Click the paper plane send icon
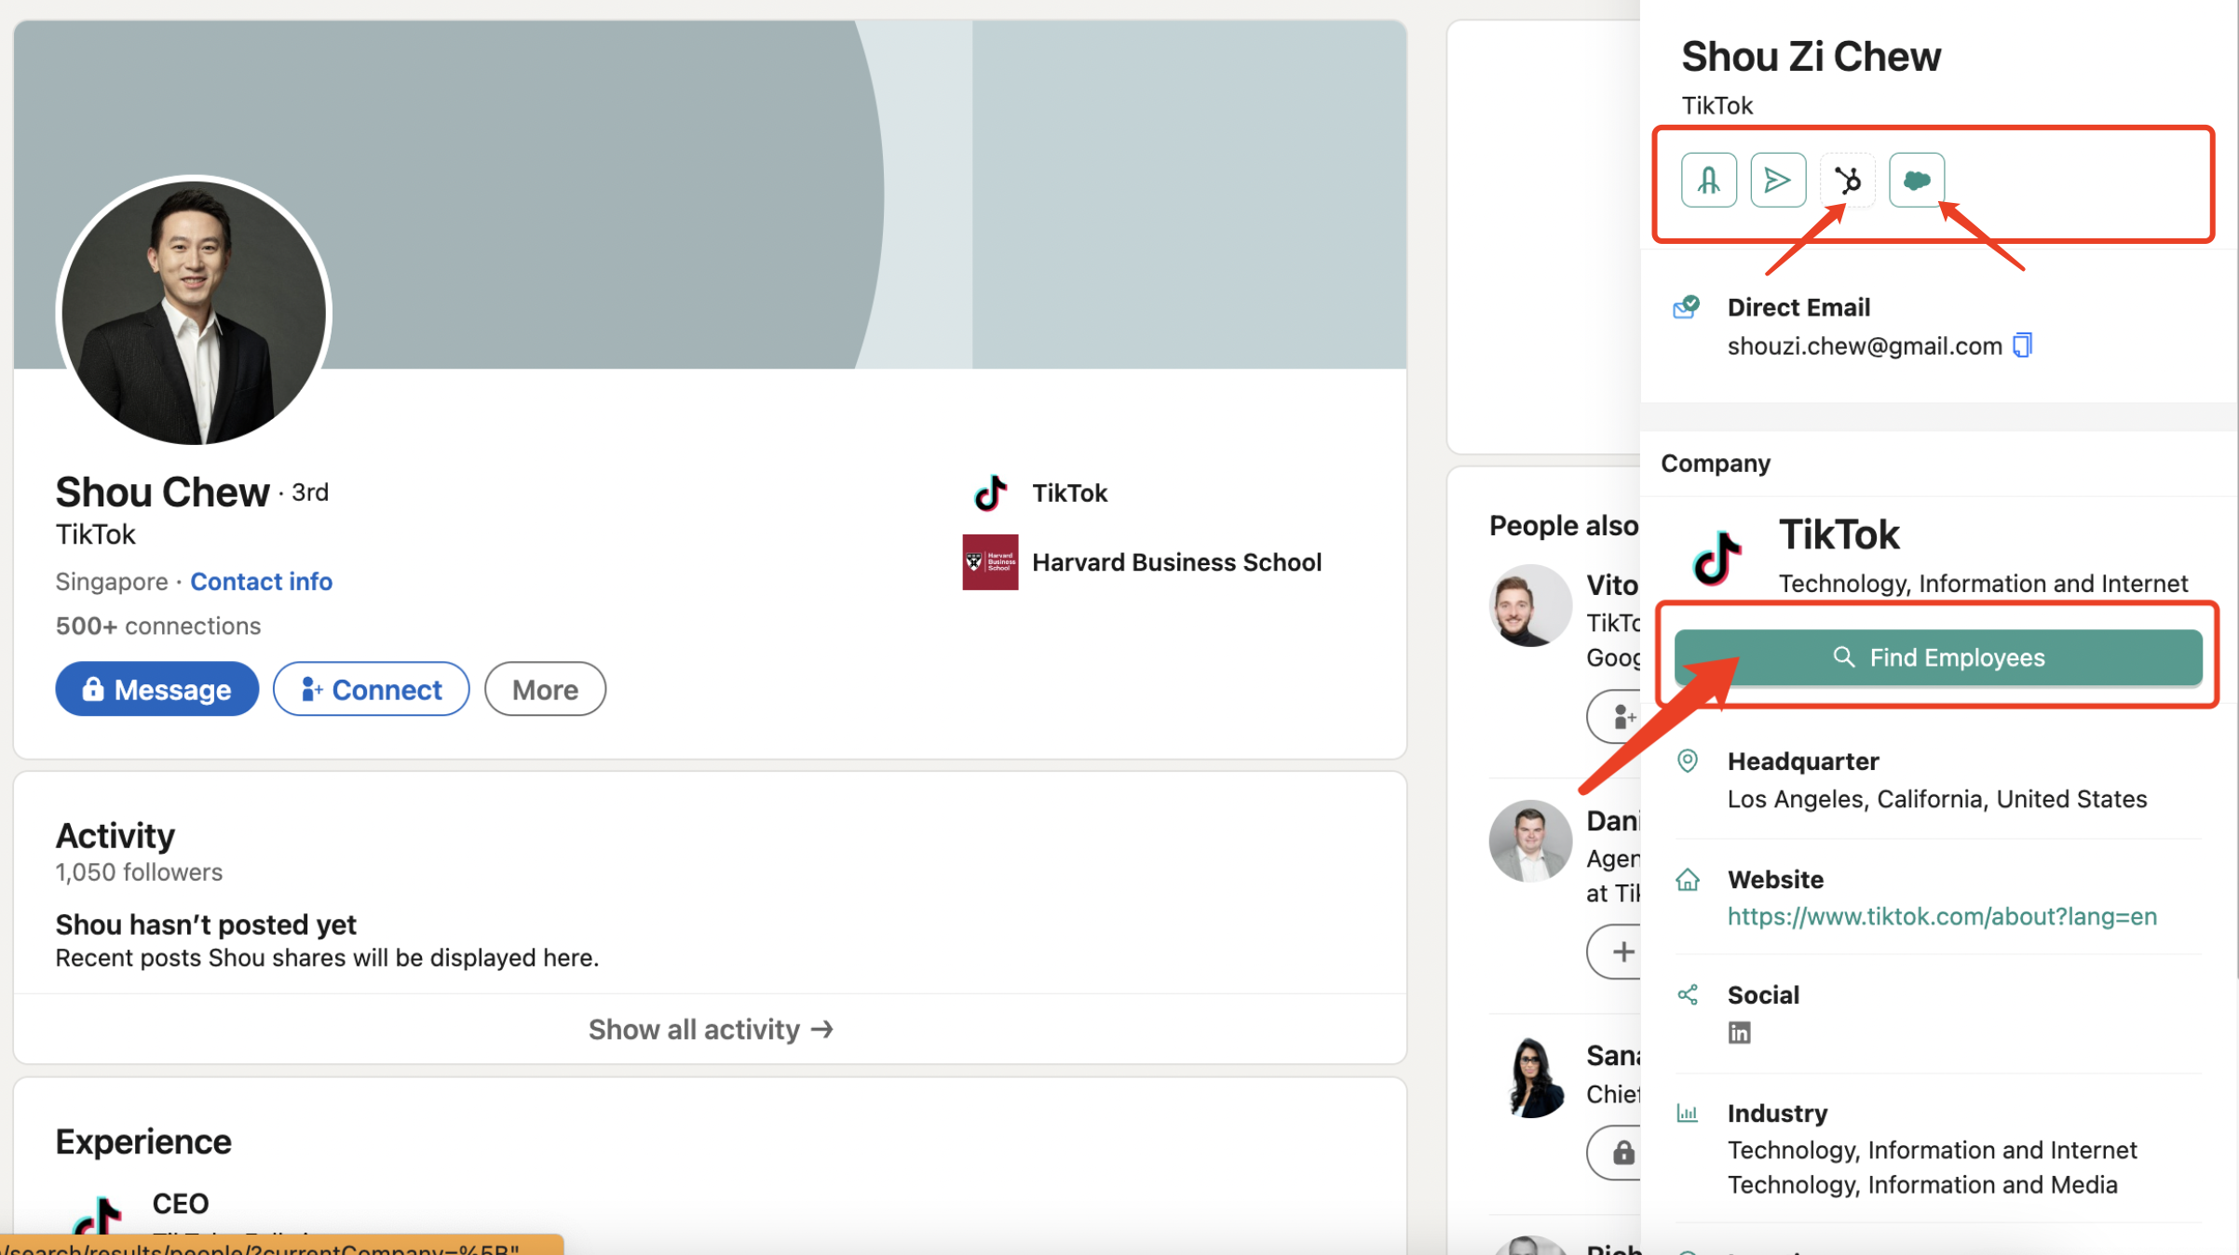This screenshot has height=1255, width=2239. (1777, 180)
